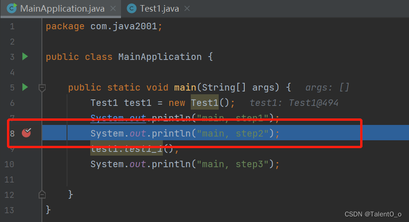The width and height of the screenshot is (409, 222).
Task: Click the Test1.java class file icon
Action: 132,8
